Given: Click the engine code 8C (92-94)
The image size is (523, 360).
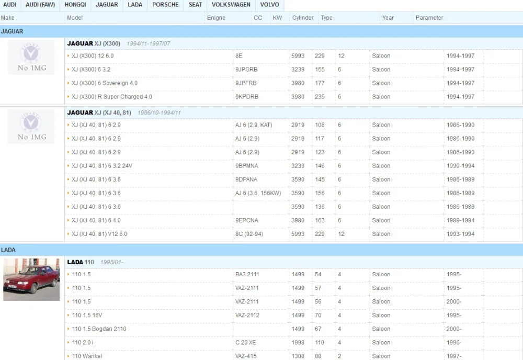Looking at the screenshot, I should tap(249, 234).
